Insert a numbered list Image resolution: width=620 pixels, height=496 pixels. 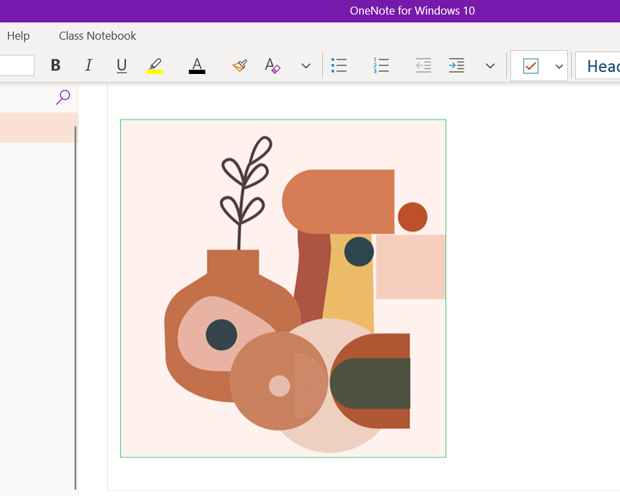click(381, 65)
